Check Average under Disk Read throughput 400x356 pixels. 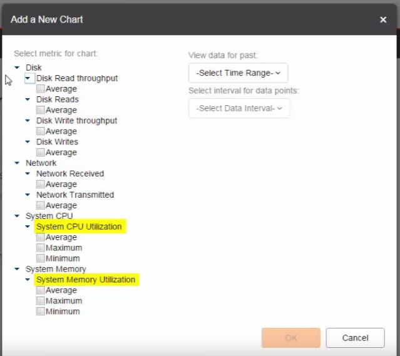(40, 89)
